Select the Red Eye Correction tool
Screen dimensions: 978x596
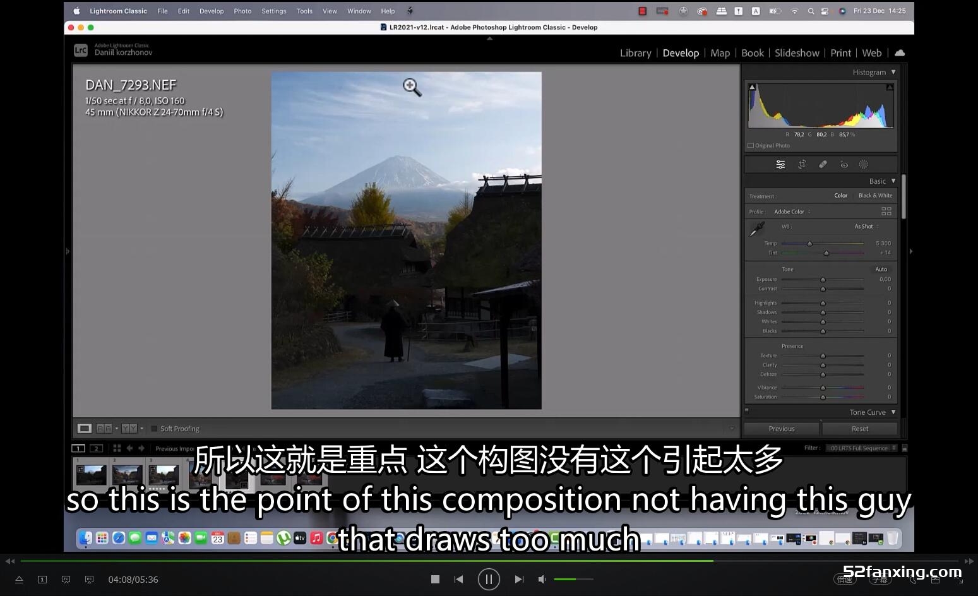pyautogui.click(x=844, y=165)
